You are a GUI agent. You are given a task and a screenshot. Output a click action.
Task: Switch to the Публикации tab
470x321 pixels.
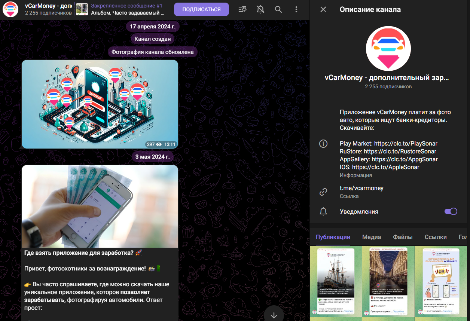(333, 237)
